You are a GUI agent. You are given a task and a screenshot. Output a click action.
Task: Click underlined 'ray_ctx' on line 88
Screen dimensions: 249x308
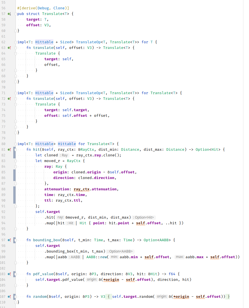click(x=82, y=189)
